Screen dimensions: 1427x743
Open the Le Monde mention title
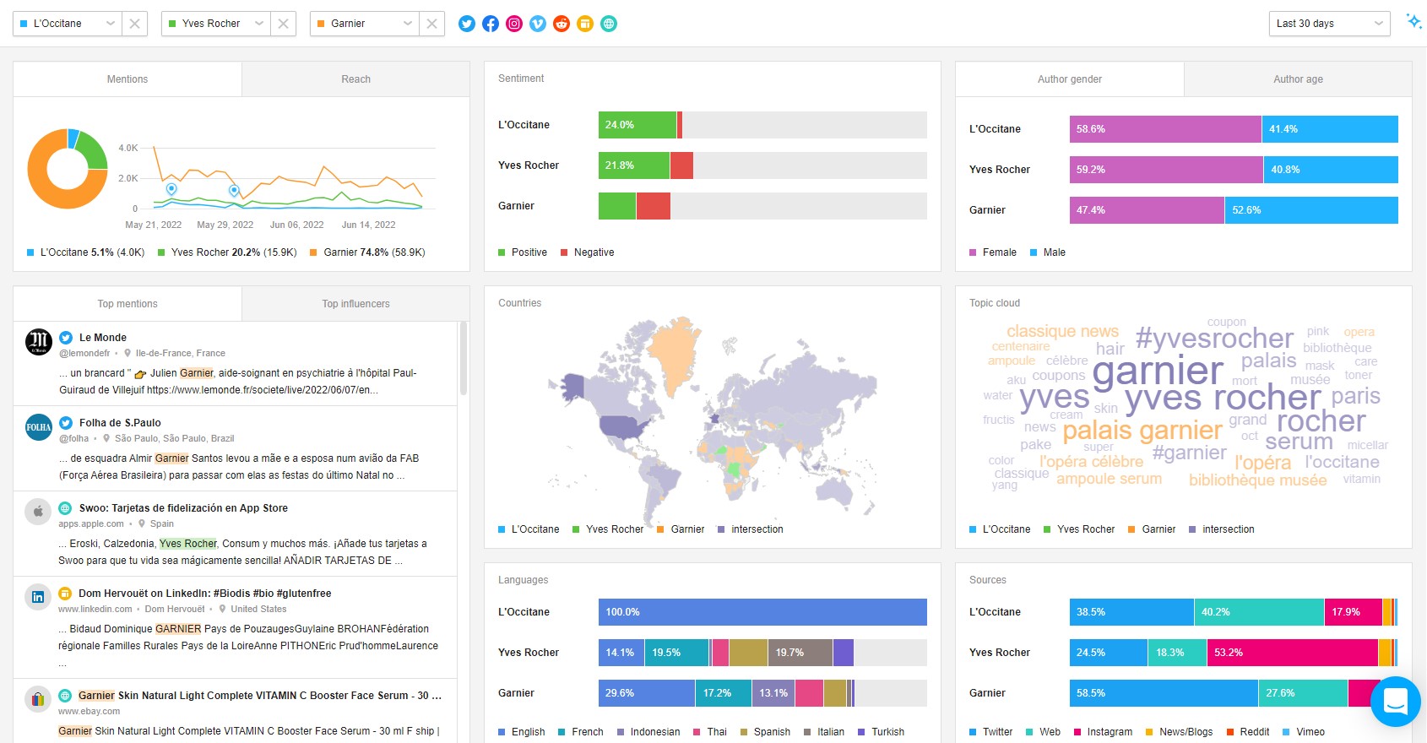tap(103, 338)
